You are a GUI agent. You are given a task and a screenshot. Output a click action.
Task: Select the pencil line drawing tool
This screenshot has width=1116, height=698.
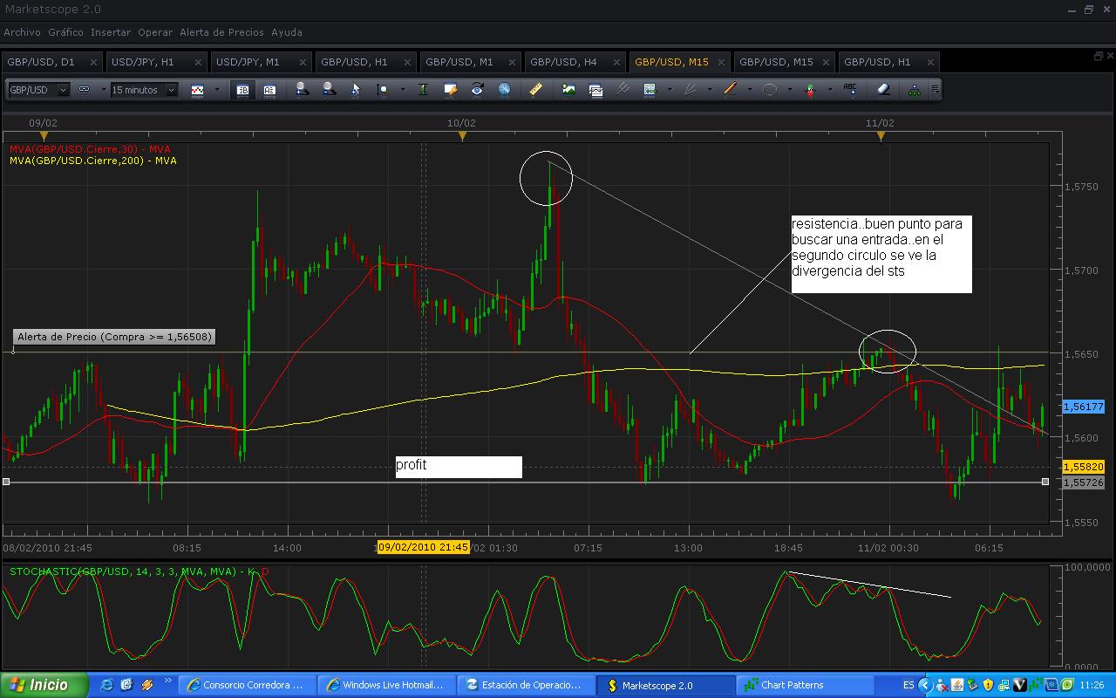pyautogui.click(x=730, y=89)
